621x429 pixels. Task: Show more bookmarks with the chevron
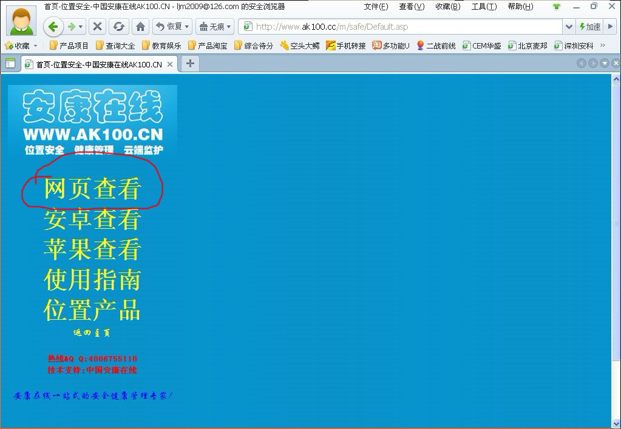coord(603,46)
